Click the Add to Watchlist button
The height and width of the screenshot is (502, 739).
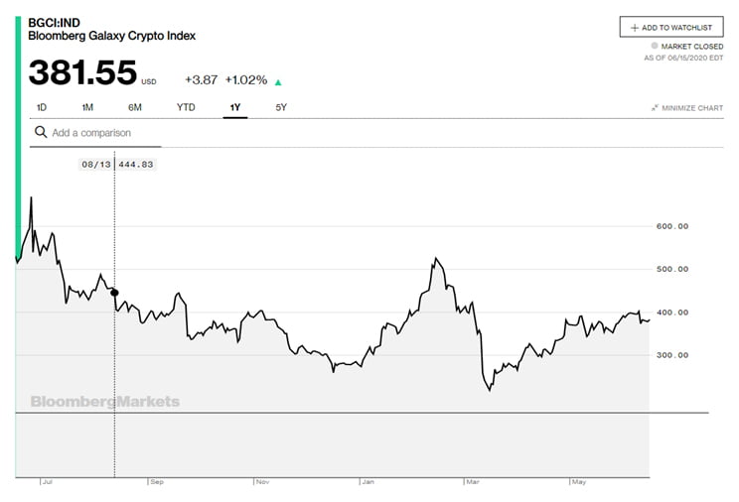coord(671,28)
